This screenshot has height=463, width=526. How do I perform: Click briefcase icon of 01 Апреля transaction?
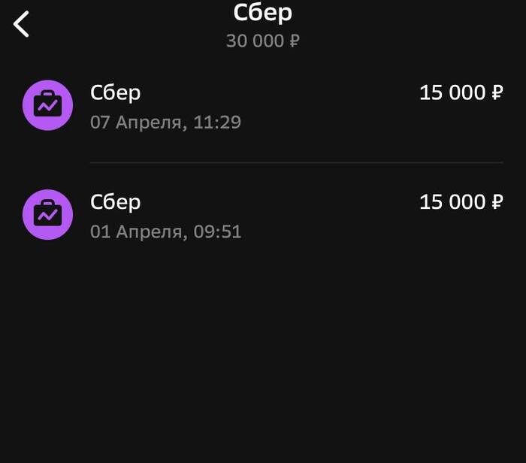coord(48,214)
